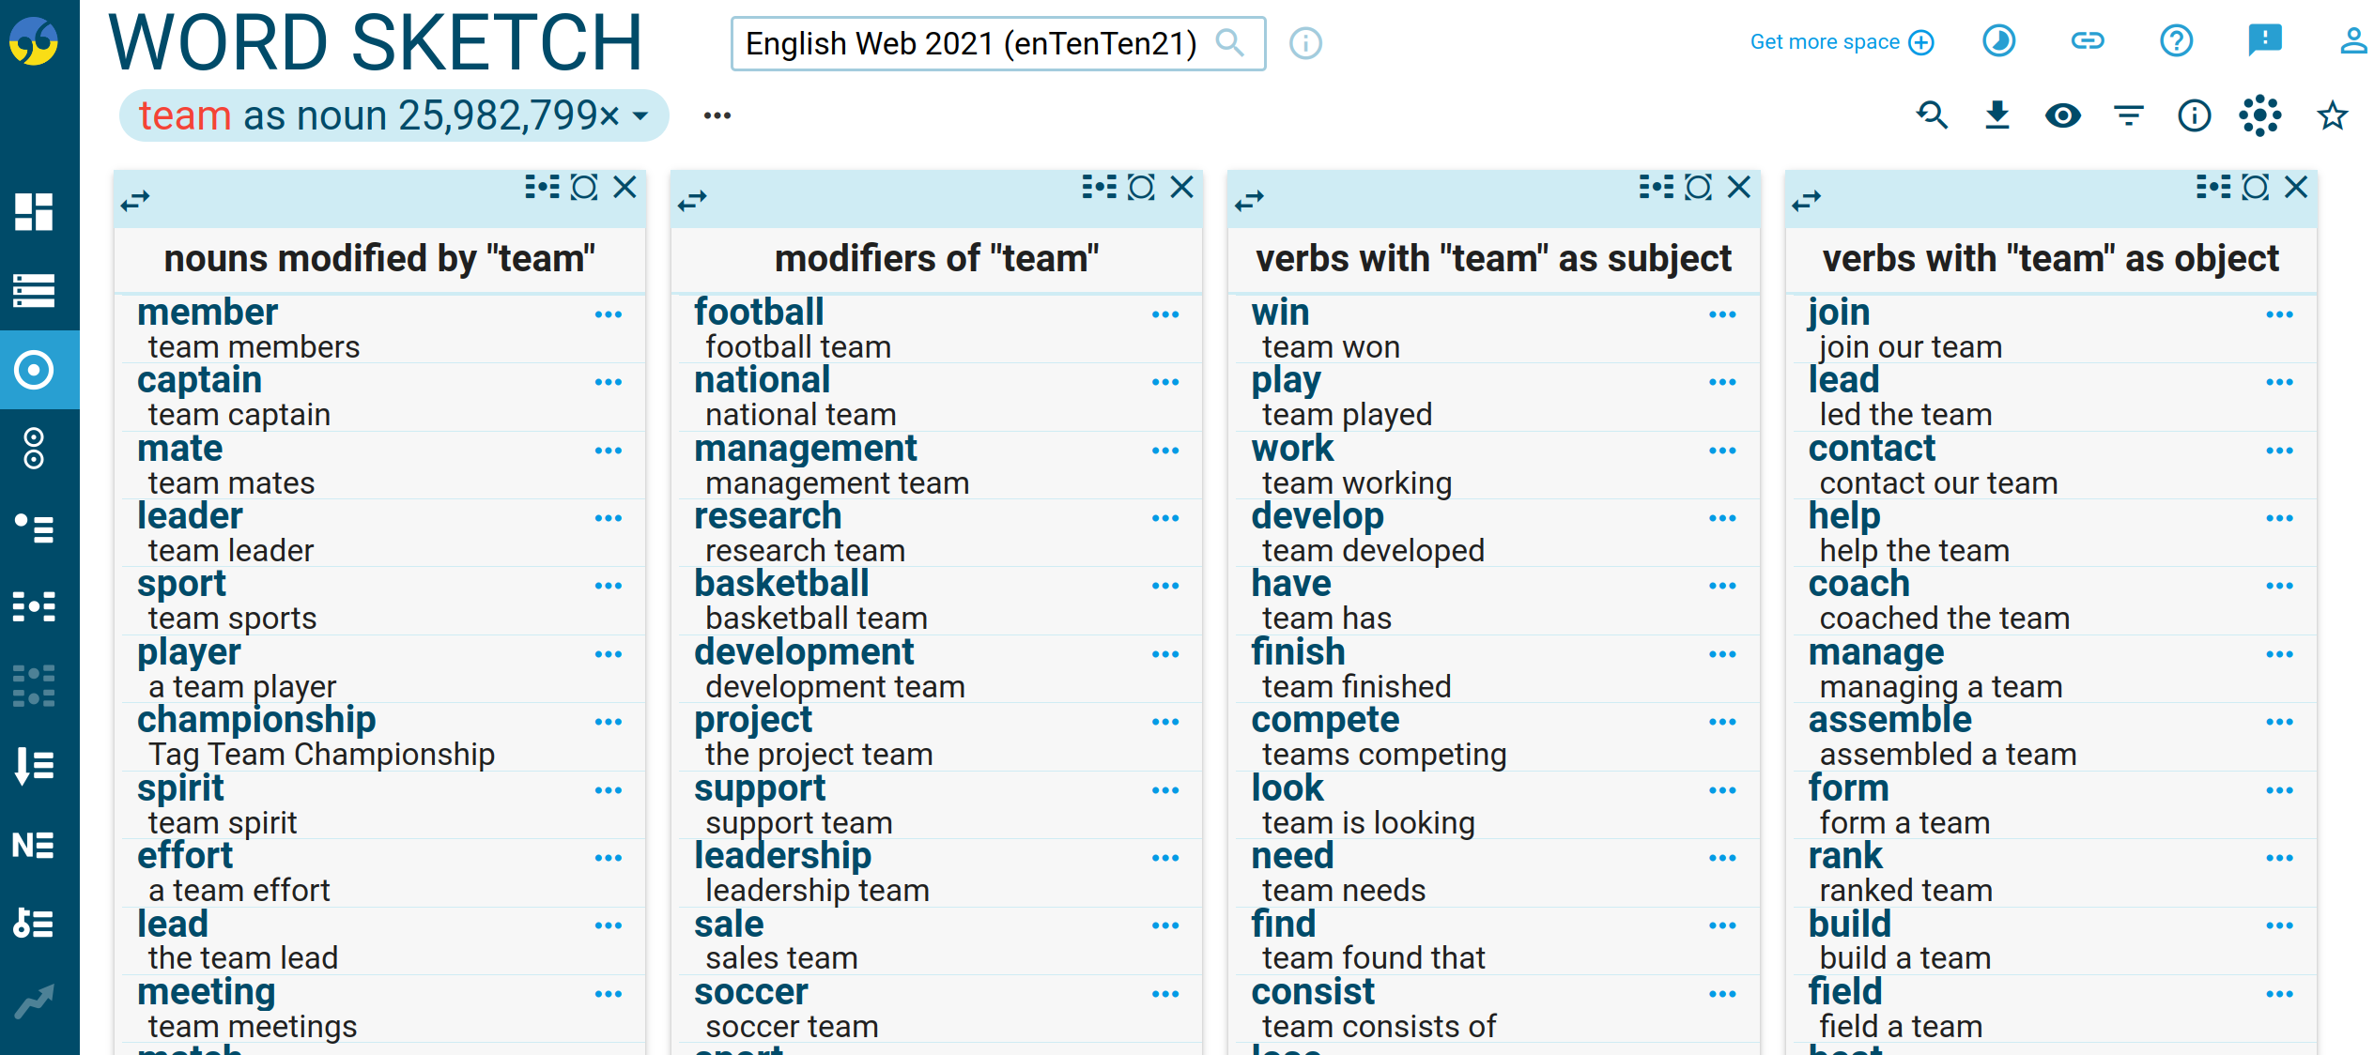2374x1055 pixels.
Task: Open the 'team as noun' dropdown
Action: click(x=640, y=115)
